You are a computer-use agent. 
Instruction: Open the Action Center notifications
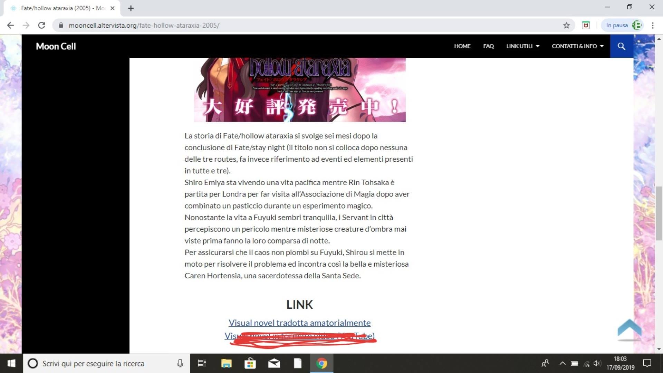647,363
